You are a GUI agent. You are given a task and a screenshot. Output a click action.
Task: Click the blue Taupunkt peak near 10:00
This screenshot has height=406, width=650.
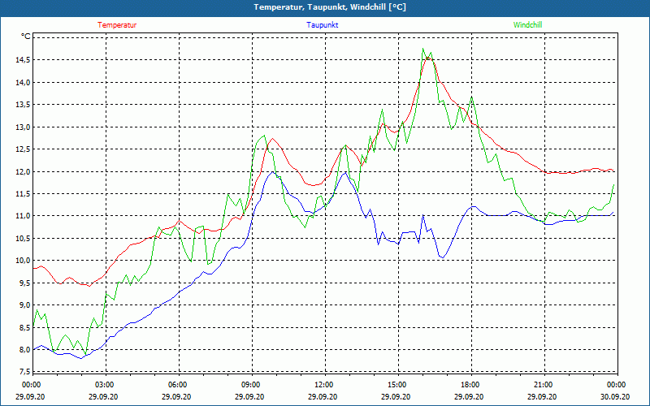[272, 171]
